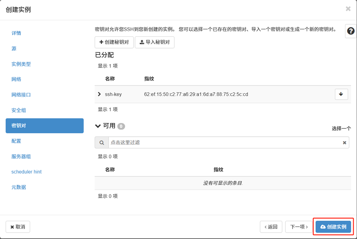Click the ssh-key fingerprint text
The width and height of the screenshot is (357, 239).
(196, 94)
